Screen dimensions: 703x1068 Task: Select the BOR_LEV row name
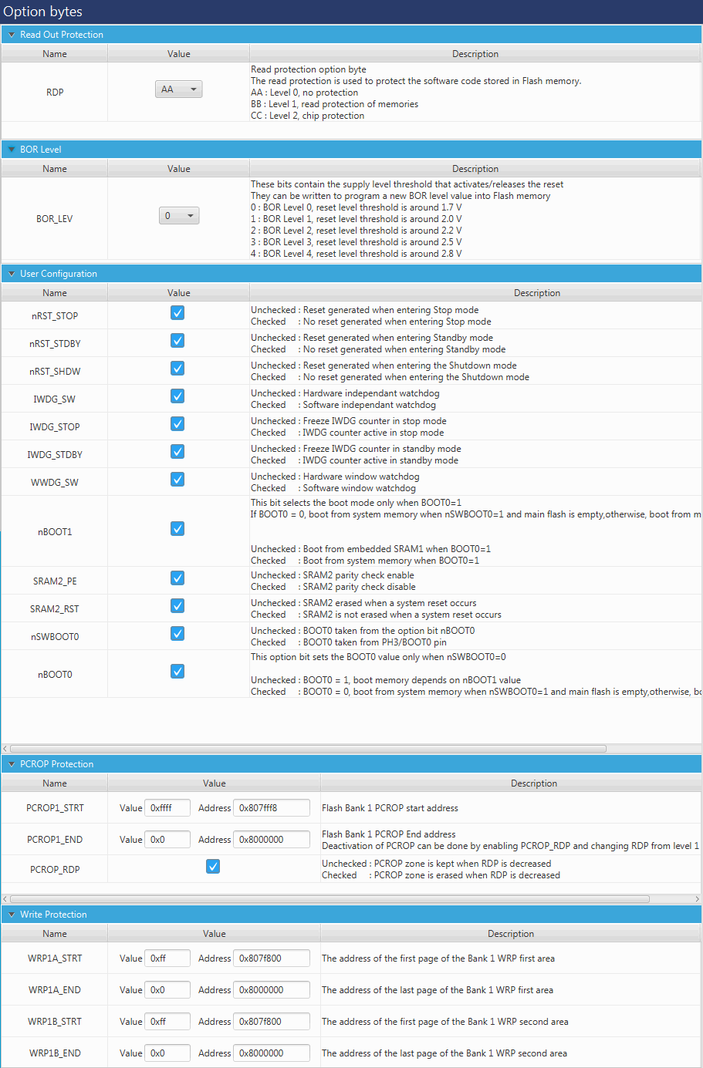[55, 219]
